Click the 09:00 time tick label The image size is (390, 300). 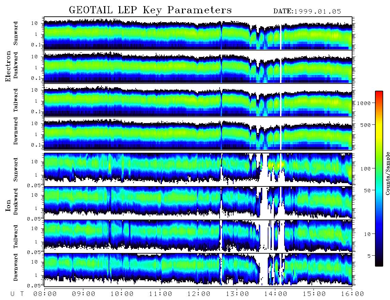point(84,294)
